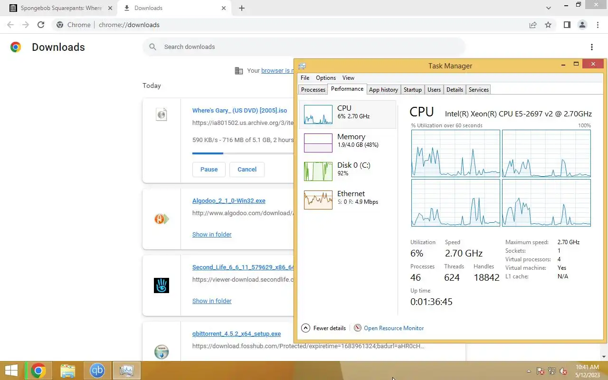Open Task Manager View menu

click(x=348, y=78)
